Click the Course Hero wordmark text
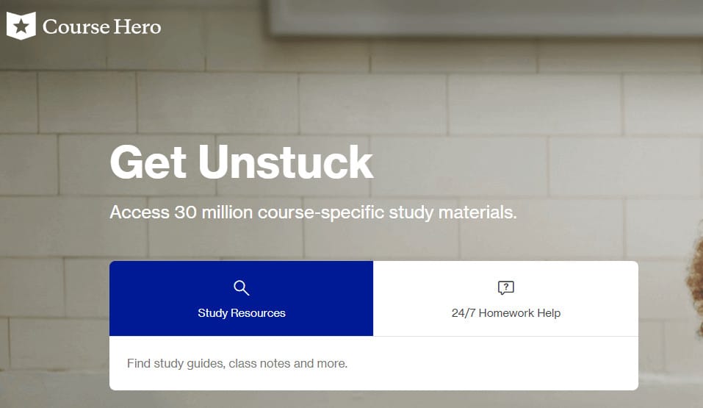This screenshot has height=408, width=703. 101,27
